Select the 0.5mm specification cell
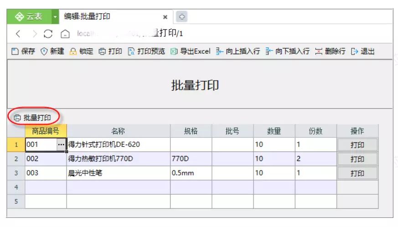The height and width of the screenshot is (227, 398). [x=191, y=173]
